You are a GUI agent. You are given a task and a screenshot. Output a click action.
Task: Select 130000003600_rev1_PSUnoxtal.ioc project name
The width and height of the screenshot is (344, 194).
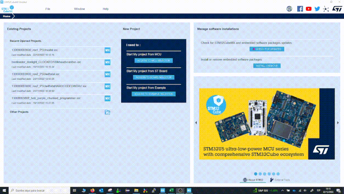click(x=35, y=50)
